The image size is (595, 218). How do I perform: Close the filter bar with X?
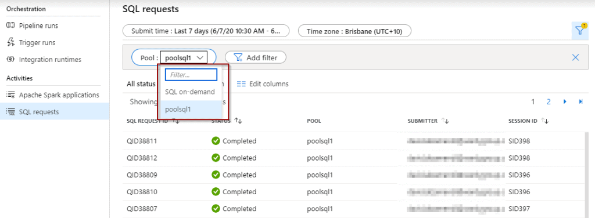[x=575, y=57]
